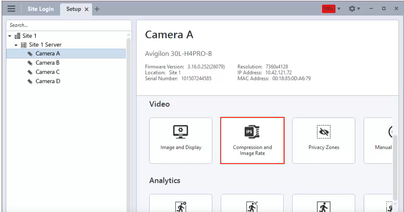Viewport: 404px width, 212px height.
Task: Click the camera icon beside Camera B
Action: click(30, 63)
